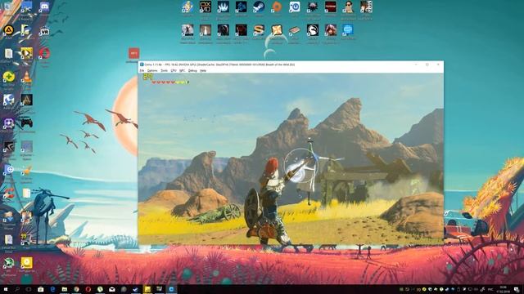Open the Mail app on the taskbar

(x=112, y=289)
